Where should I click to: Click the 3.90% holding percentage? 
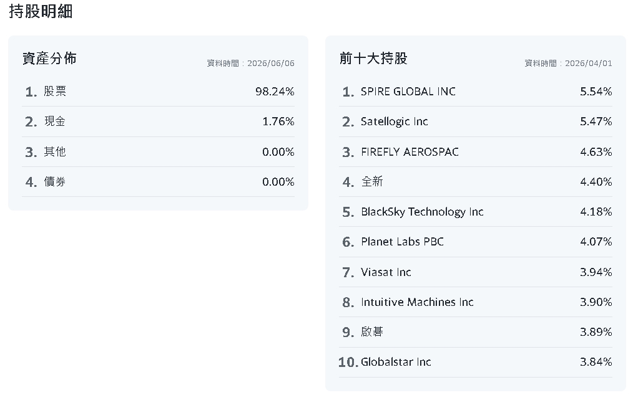596,302
